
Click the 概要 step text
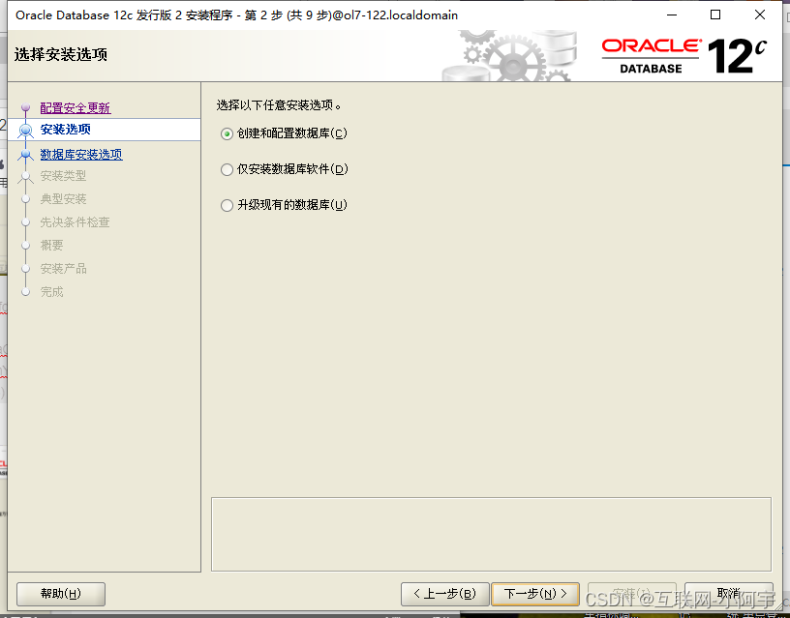point(51,245)
